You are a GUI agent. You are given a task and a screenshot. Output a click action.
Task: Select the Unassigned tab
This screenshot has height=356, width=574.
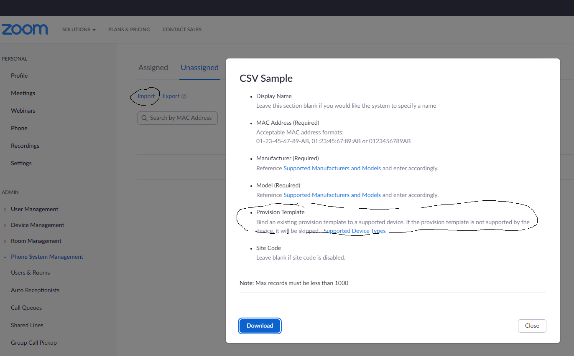tap(199, 68)
